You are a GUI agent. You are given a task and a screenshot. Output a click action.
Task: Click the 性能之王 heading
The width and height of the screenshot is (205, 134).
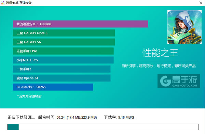click(160, 53)
